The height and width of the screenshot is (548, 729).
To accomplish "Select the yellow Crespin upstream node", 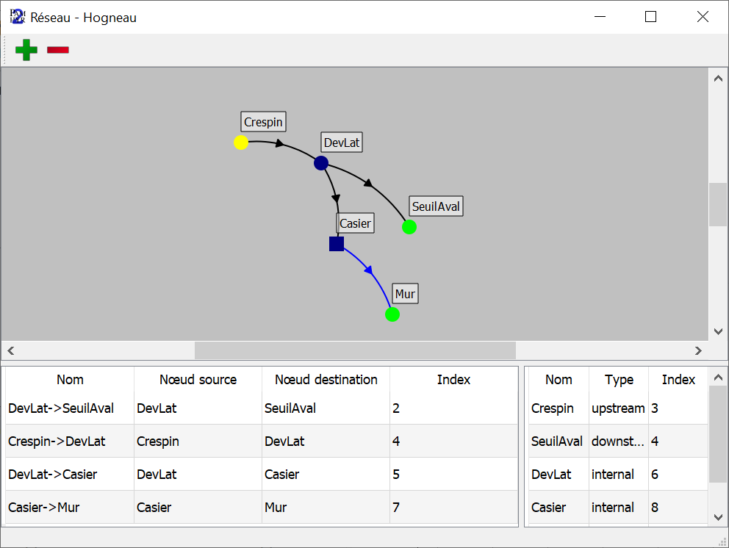I will tap(241, 143).
